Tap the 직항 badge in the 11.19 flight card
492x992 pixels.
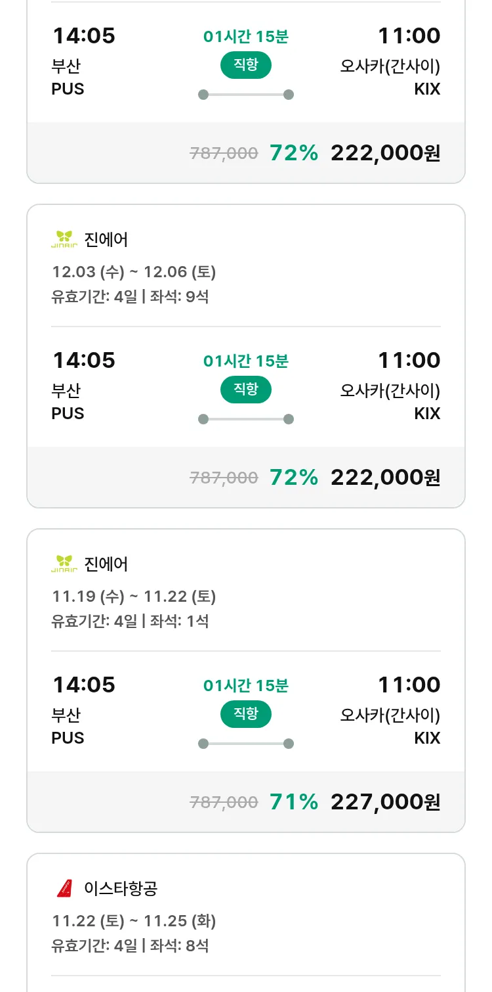[246, 714]
